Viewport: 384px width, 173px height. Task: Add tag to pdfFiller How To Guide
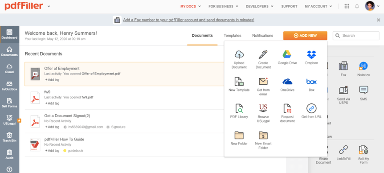[52, 150]
